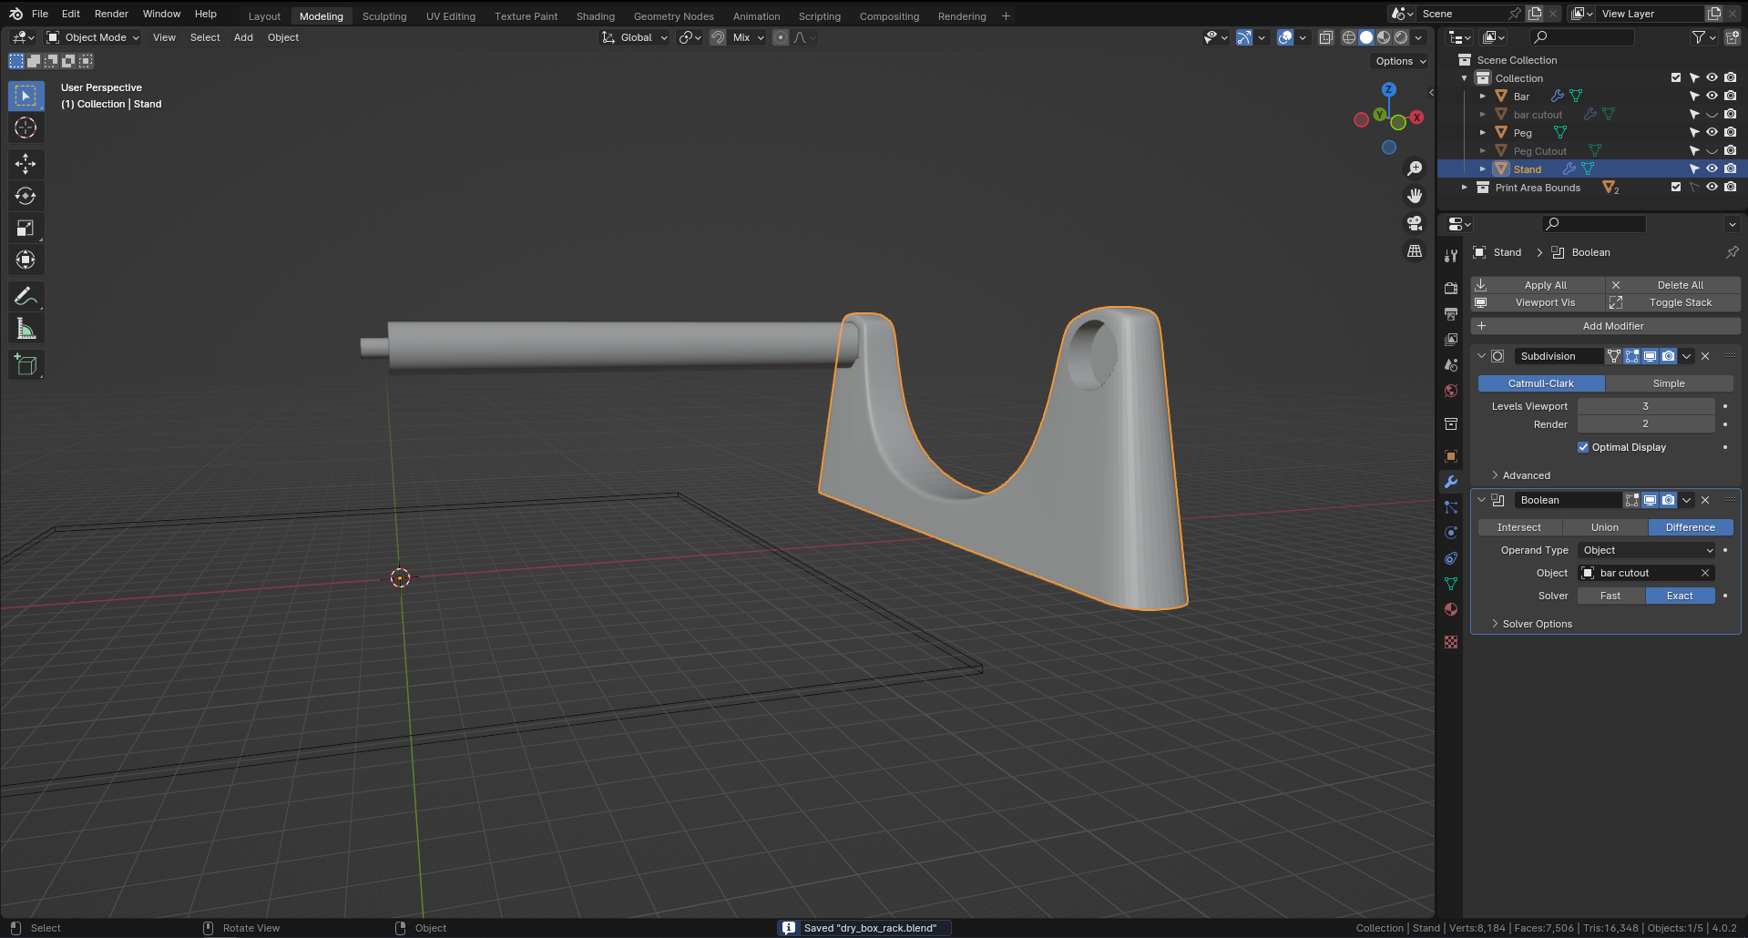Collapse the Subdivision modifier panel
The height and width of the screenshot is (938, 1748).
coord(1482,356)
